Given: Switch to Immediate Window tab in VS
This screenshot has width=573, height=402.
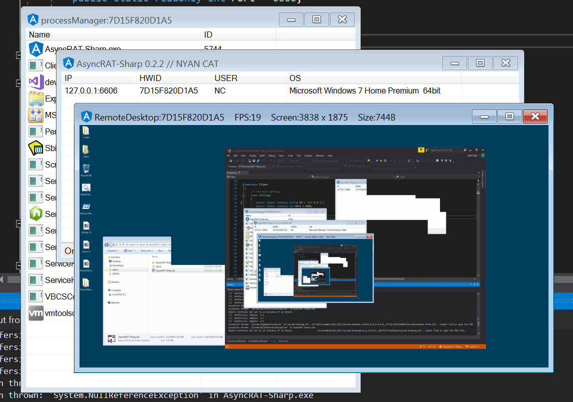Looking at the screenshot, I should pyautogui.click(x=258, y=341).
